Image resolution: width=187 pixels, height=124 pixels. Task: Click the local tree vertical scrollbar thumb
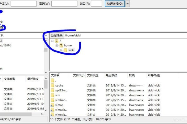click(x=46, y=50)
